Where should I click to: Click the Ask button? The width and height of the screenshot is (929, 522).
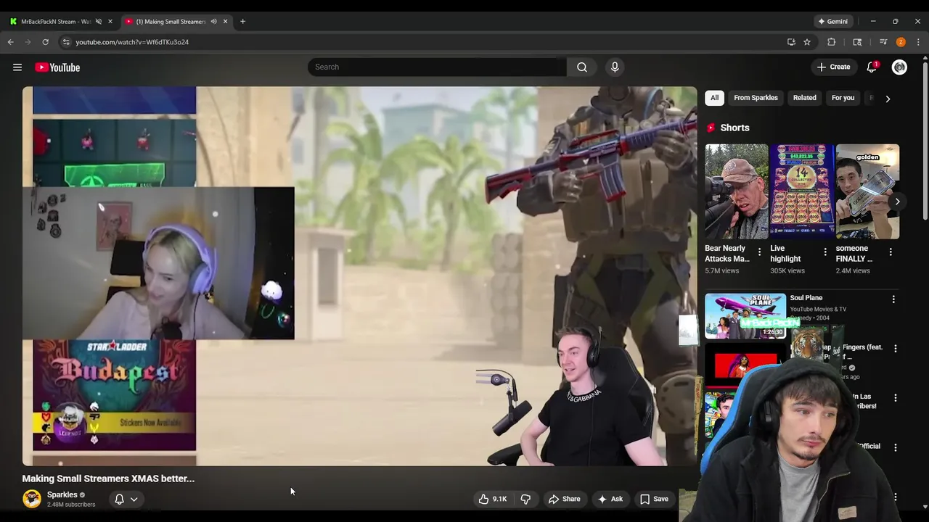610,499
